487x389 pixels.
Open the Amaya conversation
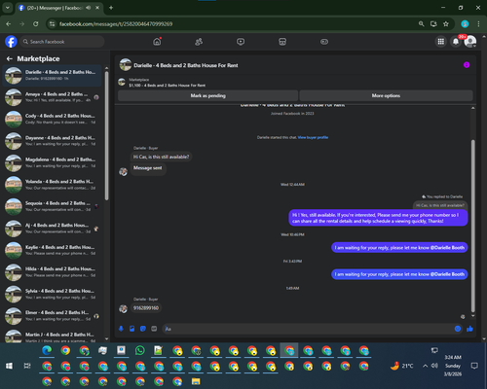pos(52,97)
